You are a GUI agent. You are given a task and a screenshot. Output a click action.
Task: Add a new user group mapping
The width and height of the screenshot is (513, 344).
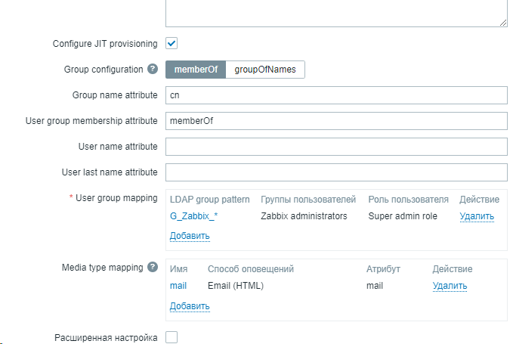coord(190,236)
